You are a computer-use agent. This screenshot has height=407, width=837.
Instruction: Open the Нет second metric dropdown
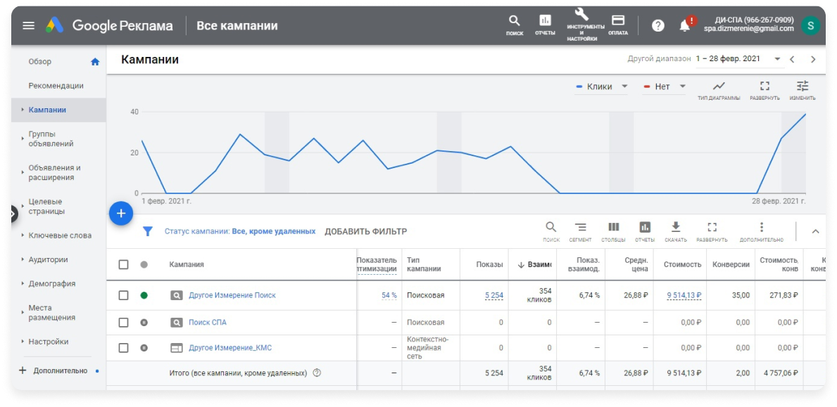pos(664,86)
